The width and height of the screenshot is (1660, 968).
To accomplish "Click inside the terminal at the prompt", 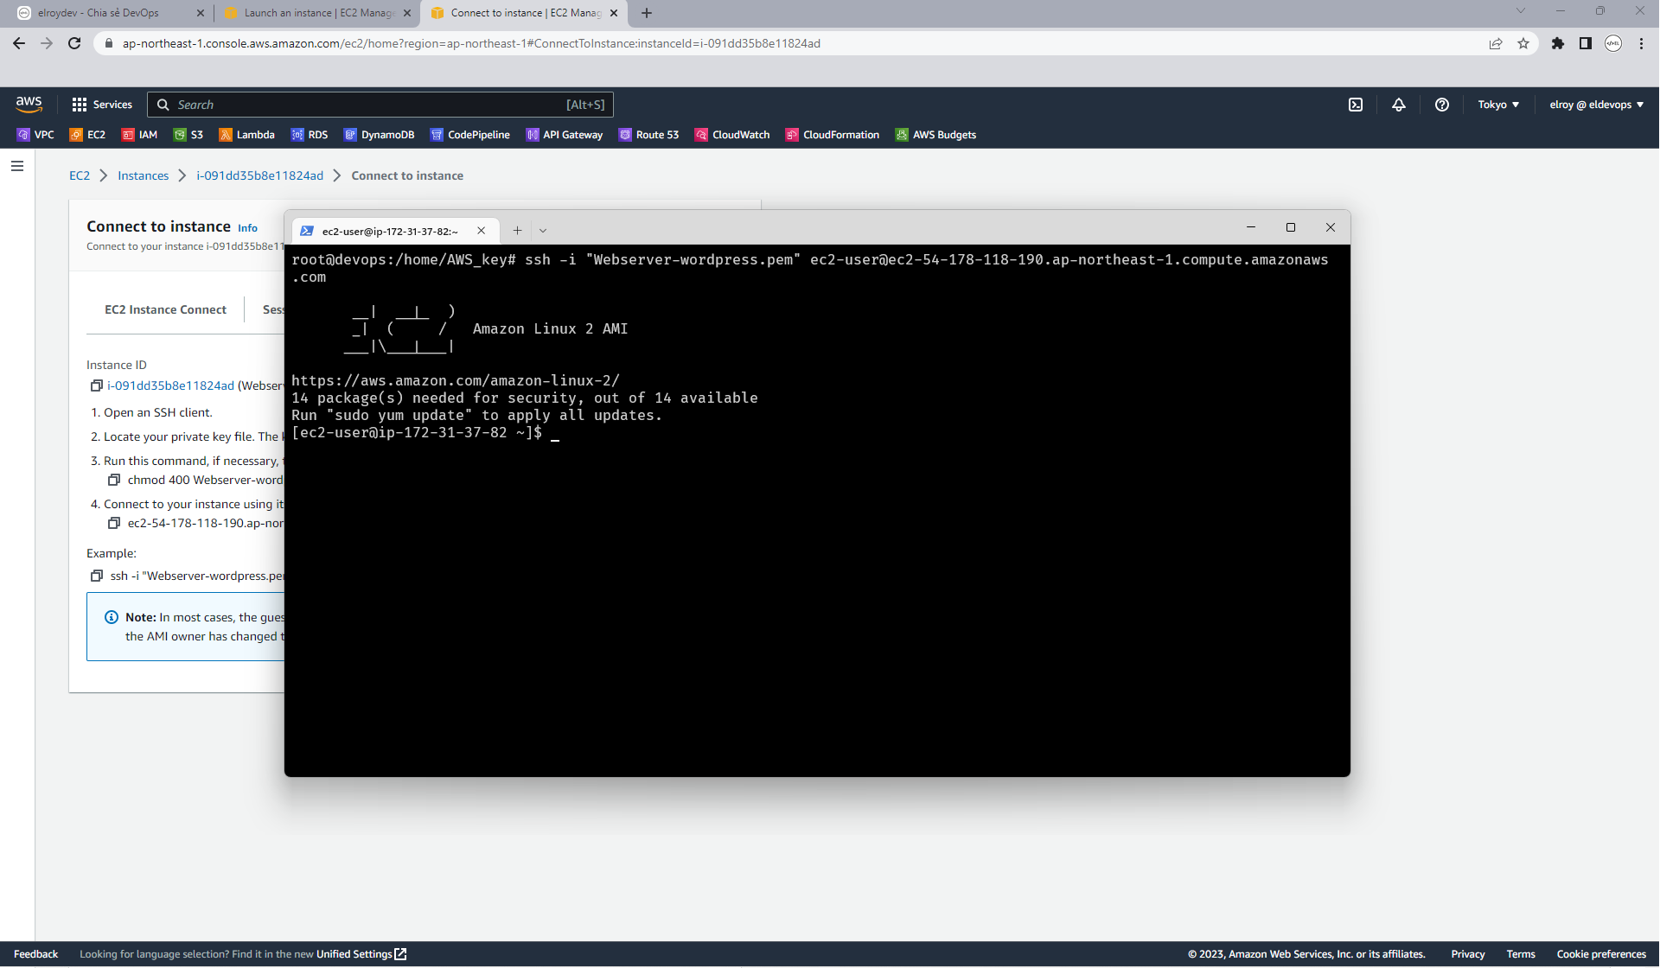I will [555, 433].
